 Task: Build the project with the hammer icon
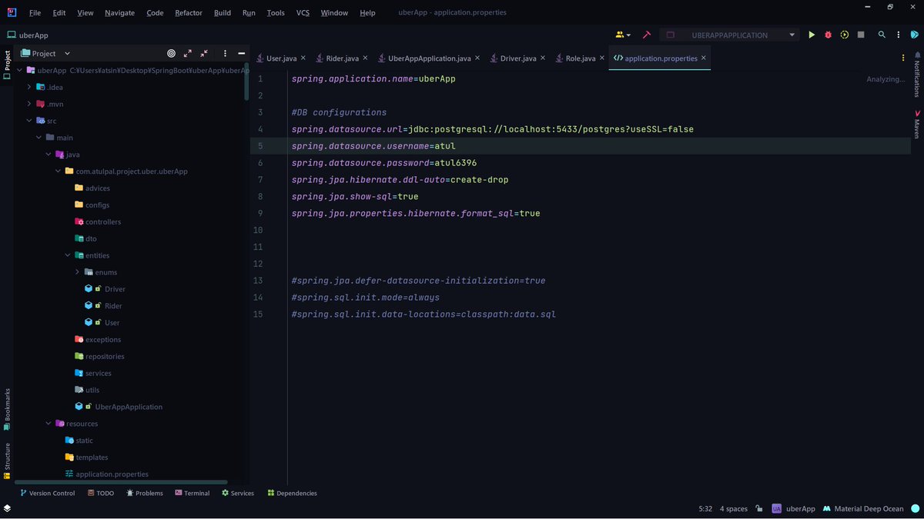[x=647, y=35]
